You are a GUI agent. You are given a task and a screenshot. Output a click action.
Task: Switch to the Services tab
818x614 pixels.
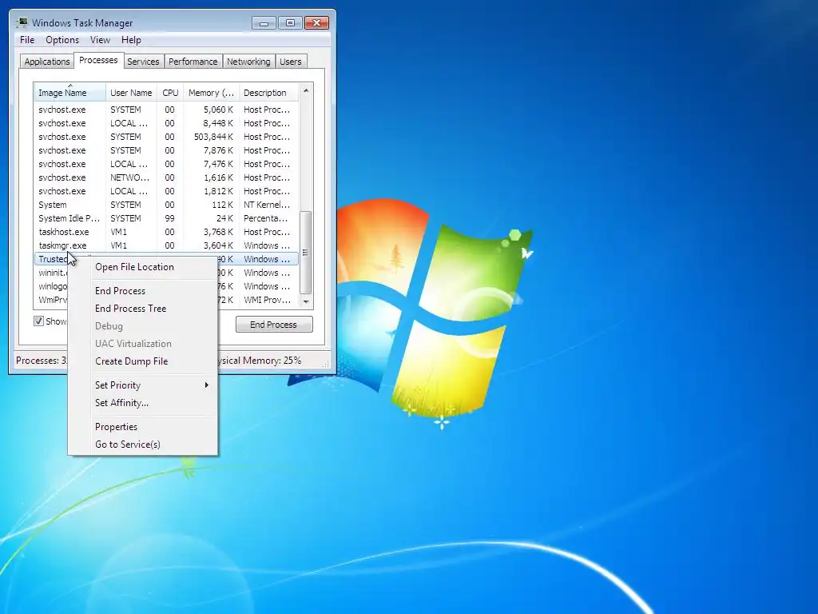143,62
